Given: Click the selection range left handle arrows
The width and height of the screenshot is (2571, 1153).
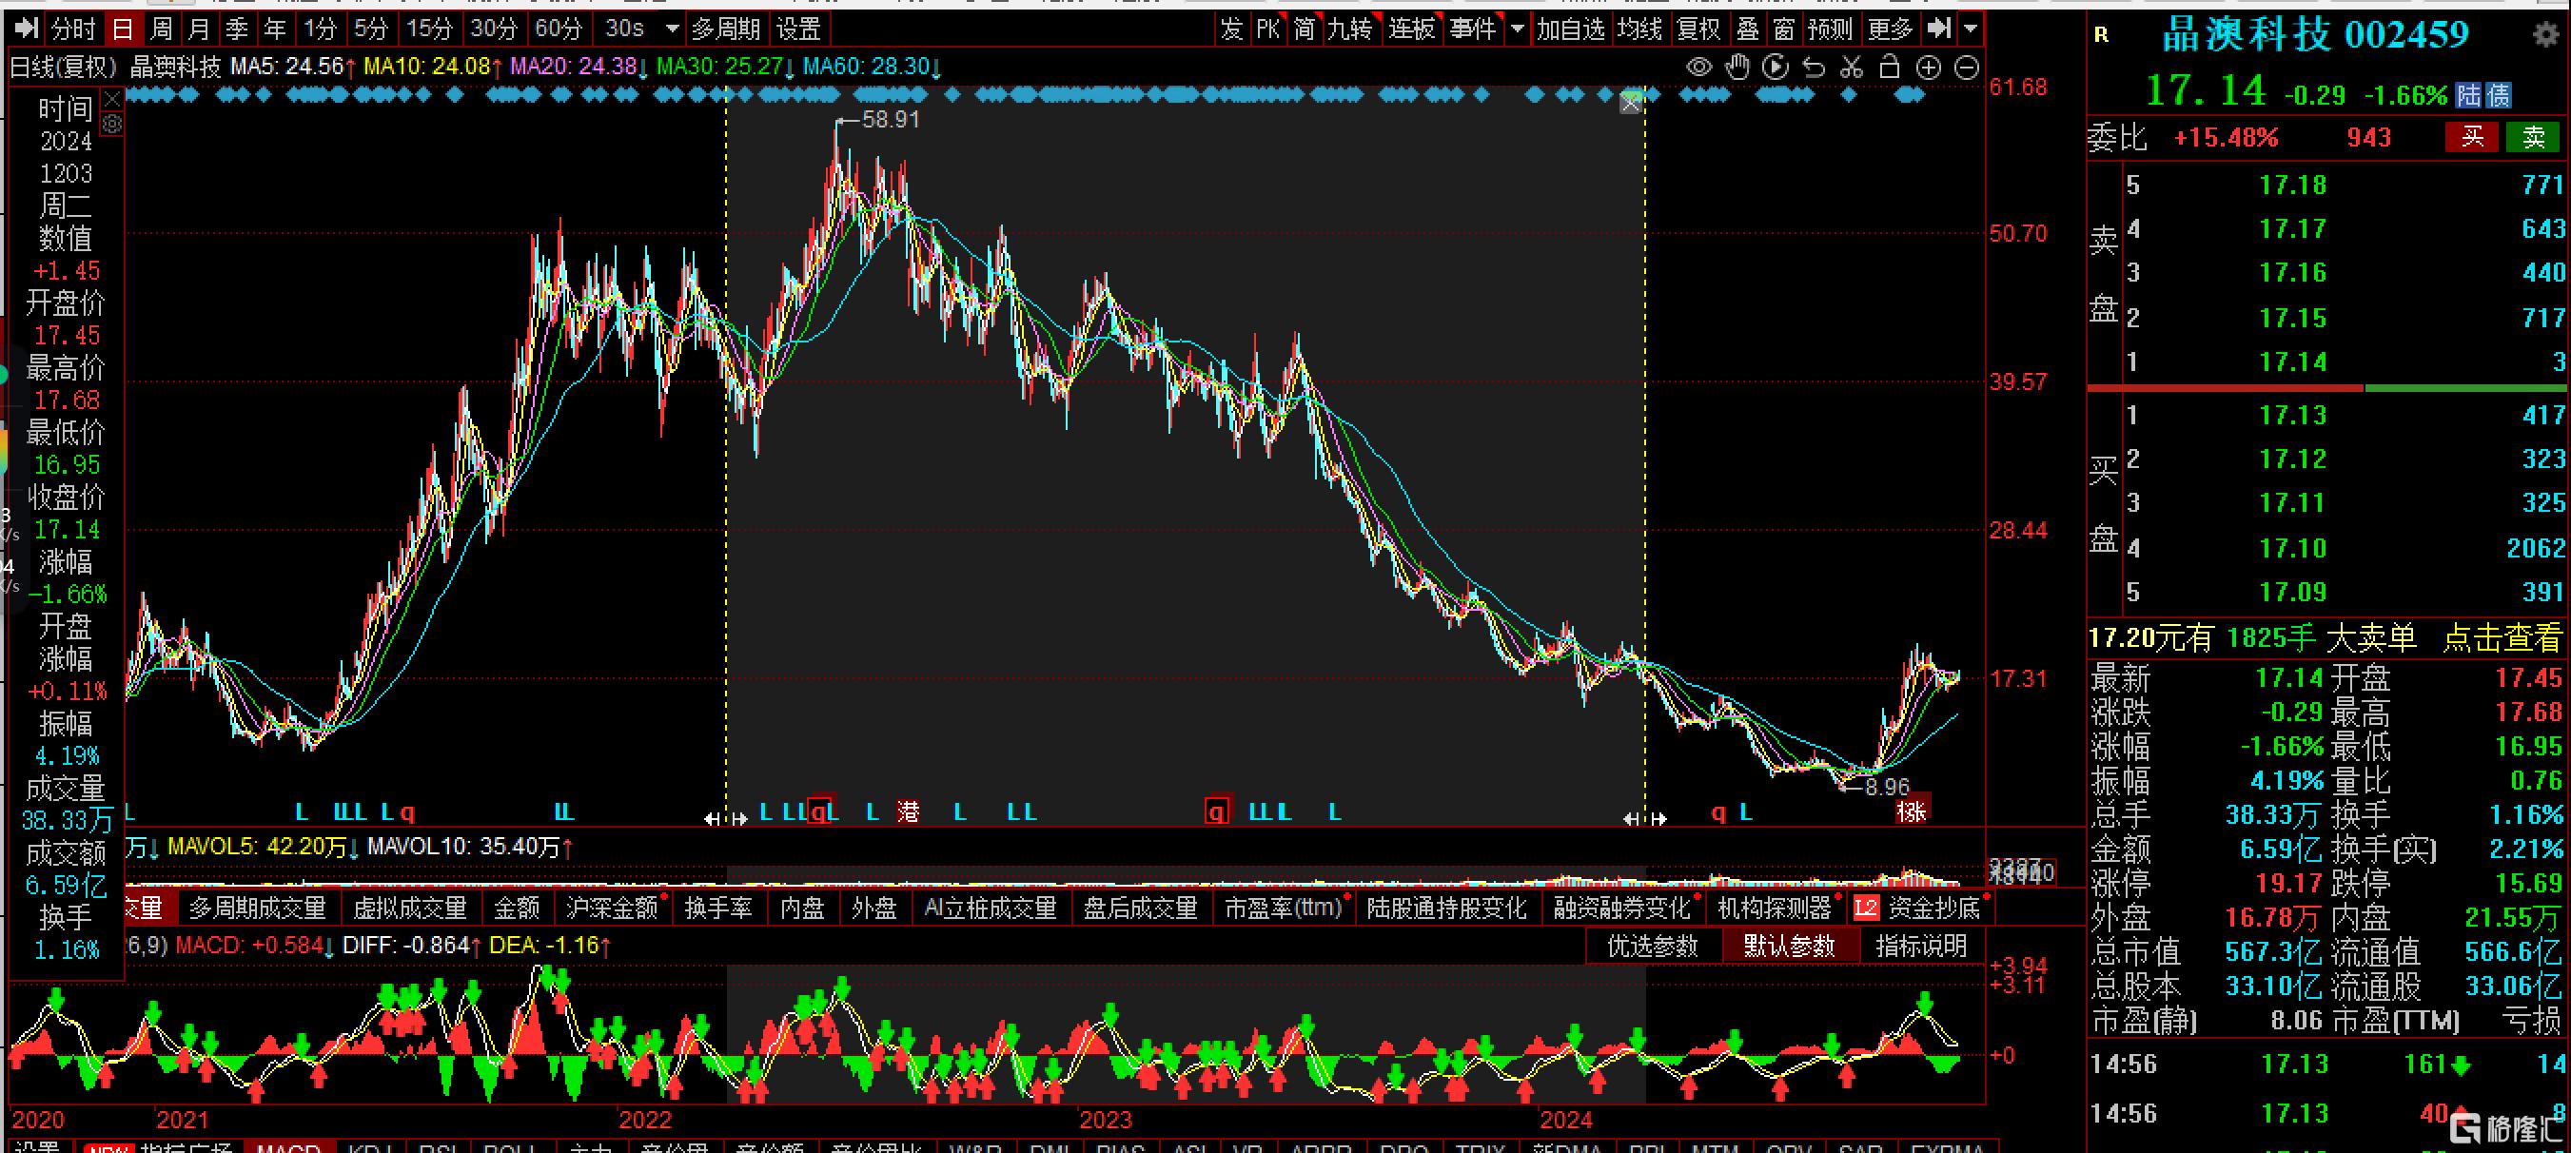Looking at the screenshot, I should pyautogui.click(x=726, y=820).
